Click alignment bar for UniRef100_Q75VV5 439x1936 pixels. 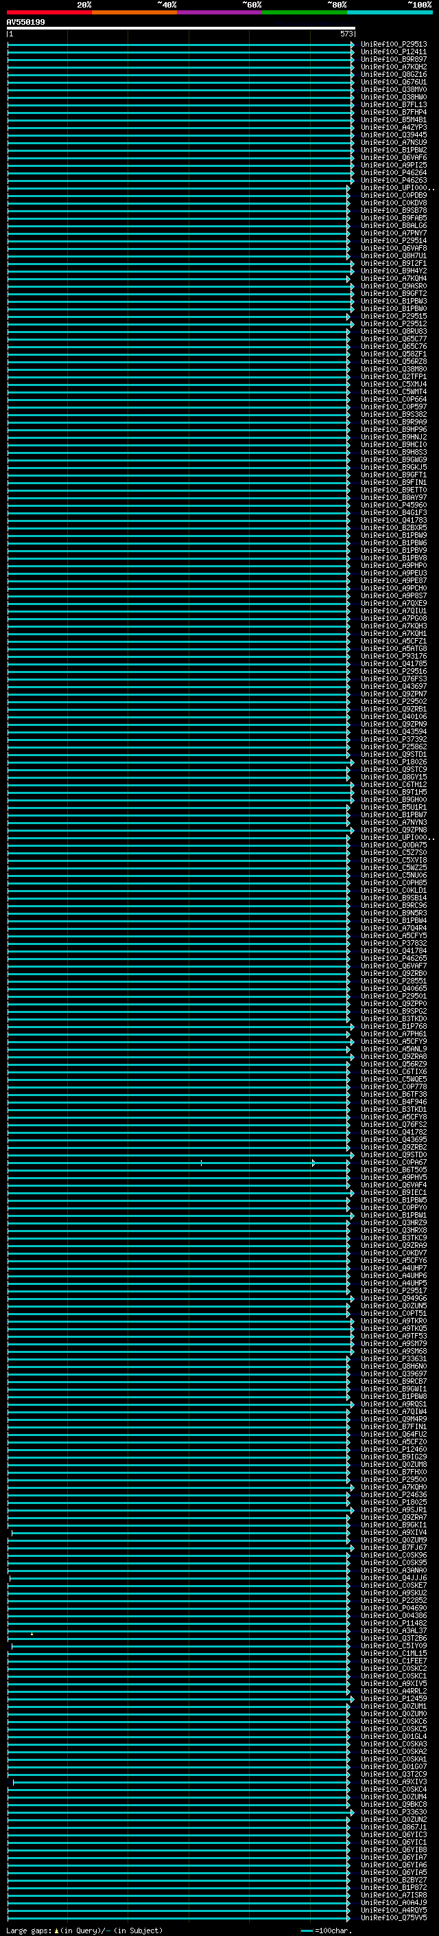(178, 1918)
